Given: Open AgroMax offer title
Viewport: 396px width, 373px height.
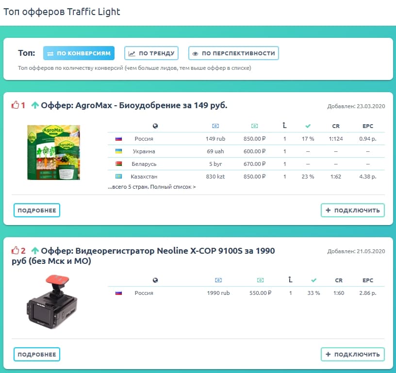Looking at the screenshot, I should [134, 105].
